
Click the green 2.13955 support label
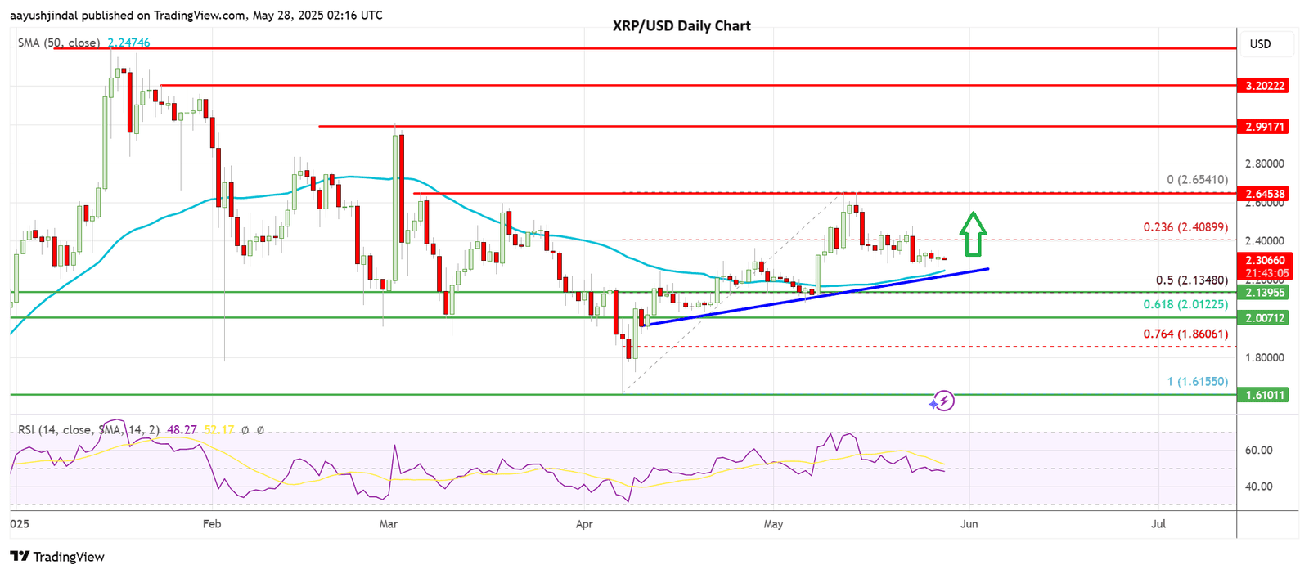tap(1265, 293)
